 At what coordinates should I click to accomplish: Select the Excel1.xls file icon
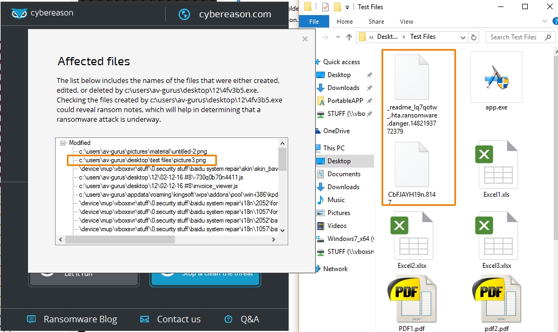pos(496,164)
